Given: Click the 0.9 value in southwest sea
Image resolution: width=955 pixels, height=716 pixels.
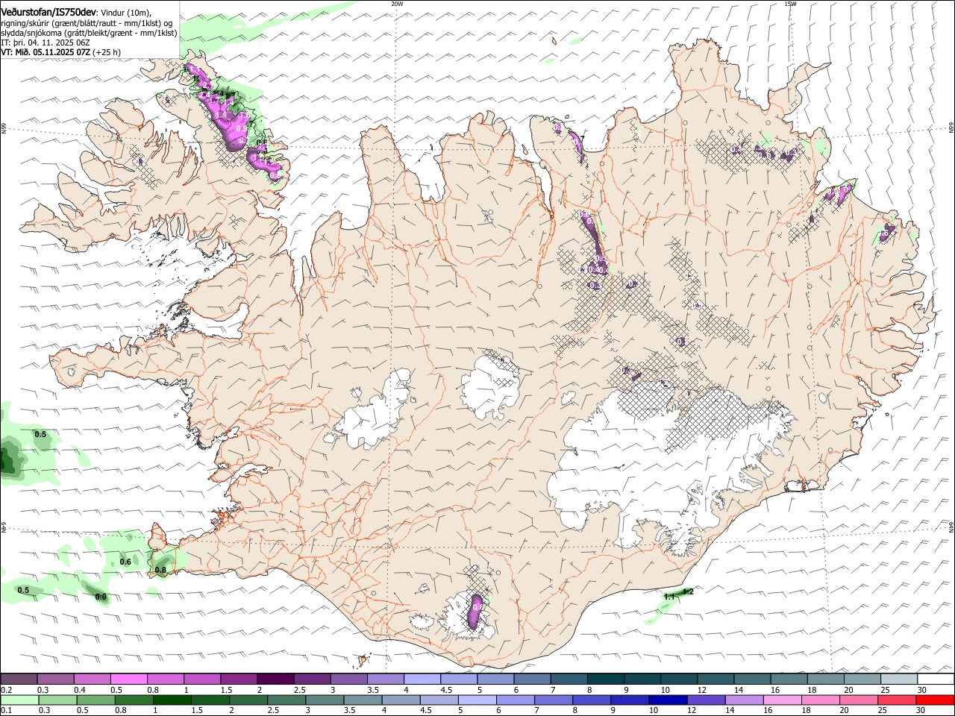Looking at the screenshot, I should pos(101,597).
